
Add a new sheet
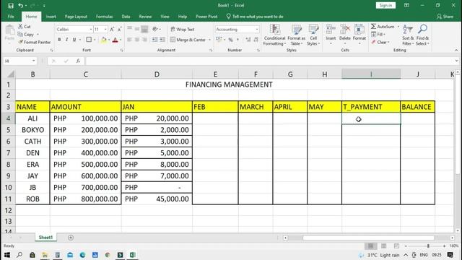(71, 238)
